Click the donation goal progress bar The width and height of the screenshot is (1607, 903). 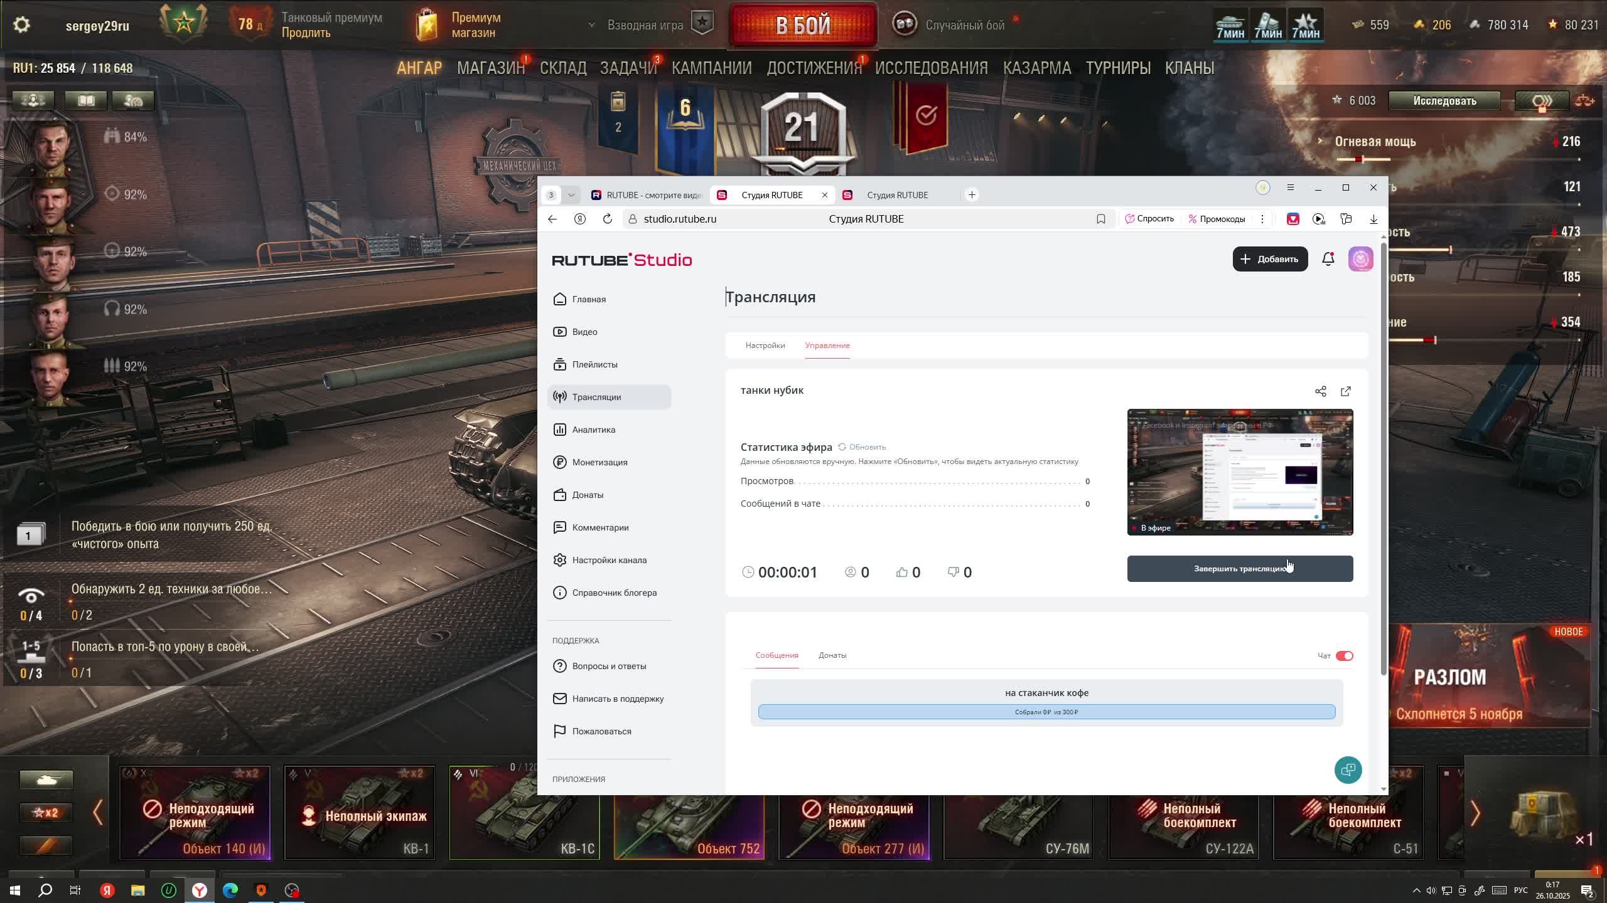coord(1046,712)
